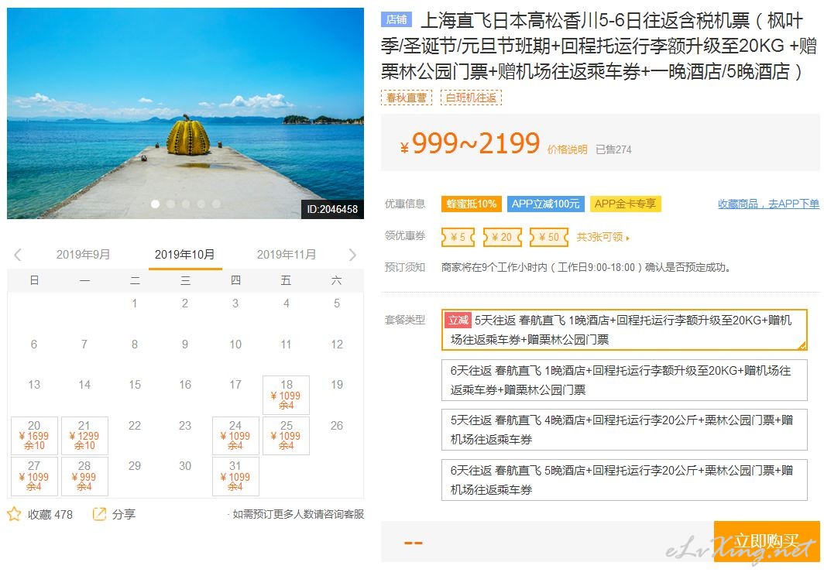Switch to 2019年11月 month tab
The width and height of the screenshot is (824, 576).
pos(287,255)
